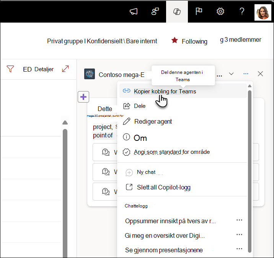
Task: Open the settings gear
Action: [x=220, y=11]
